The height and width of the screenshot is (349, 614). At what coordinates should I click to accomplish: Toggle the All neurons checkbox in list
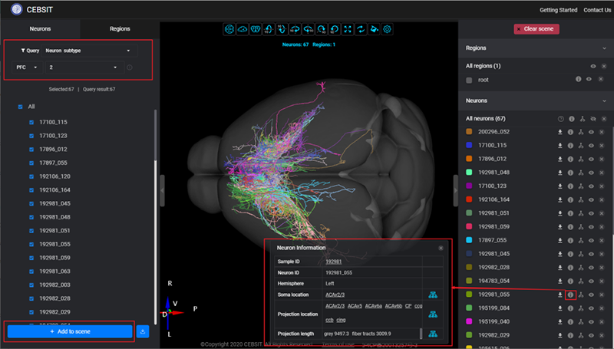[21, 107]
